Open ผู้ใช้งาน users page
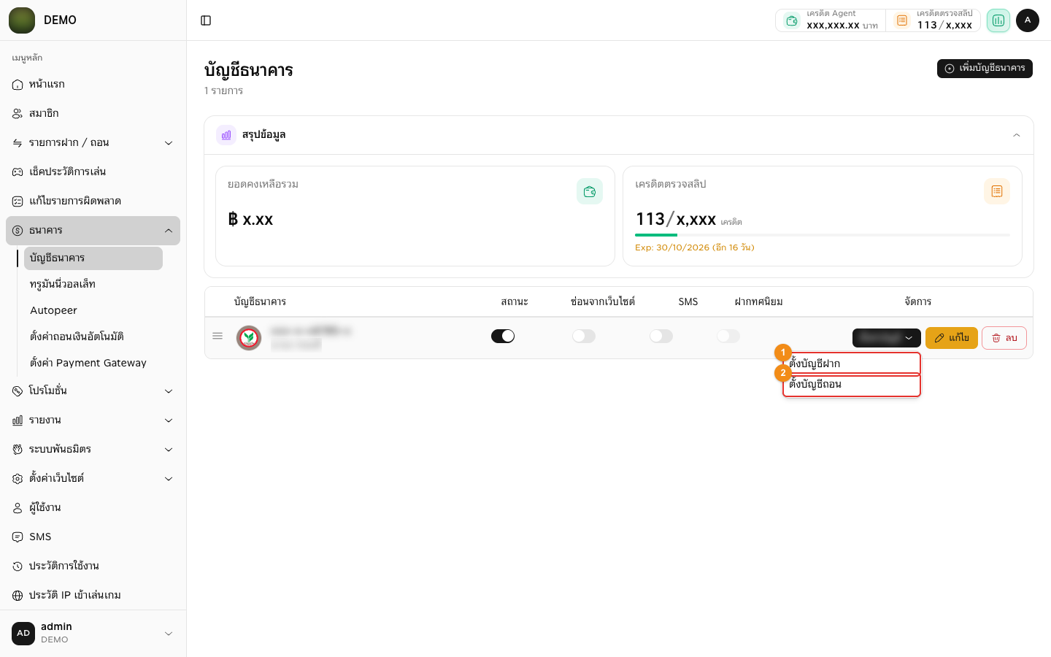The height and width of the screenshot is (657, 1051). tap(93, 508)
